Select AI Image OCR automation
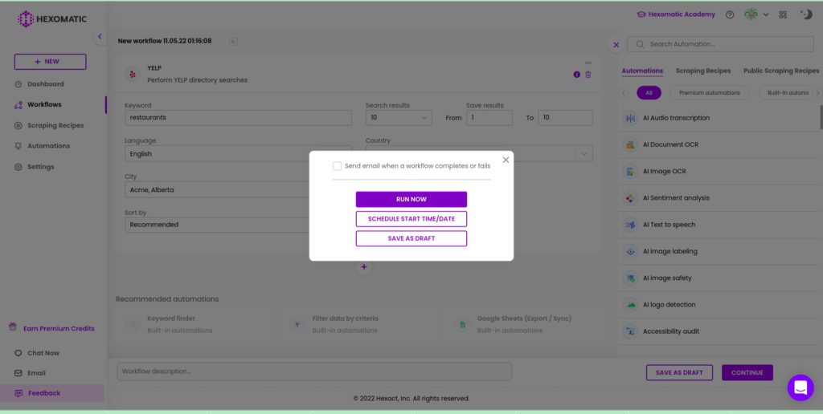823x414 pixels. coord(718,172)
